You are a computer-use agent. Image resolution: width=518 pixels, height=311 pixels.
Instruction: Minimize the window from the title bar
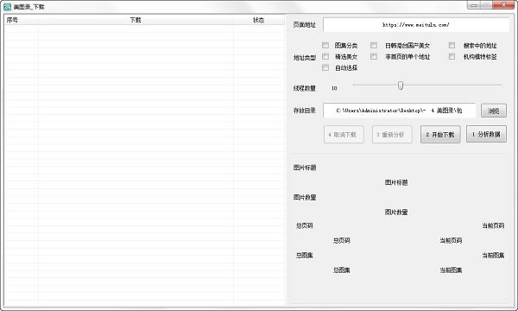[x=474, y=5]
